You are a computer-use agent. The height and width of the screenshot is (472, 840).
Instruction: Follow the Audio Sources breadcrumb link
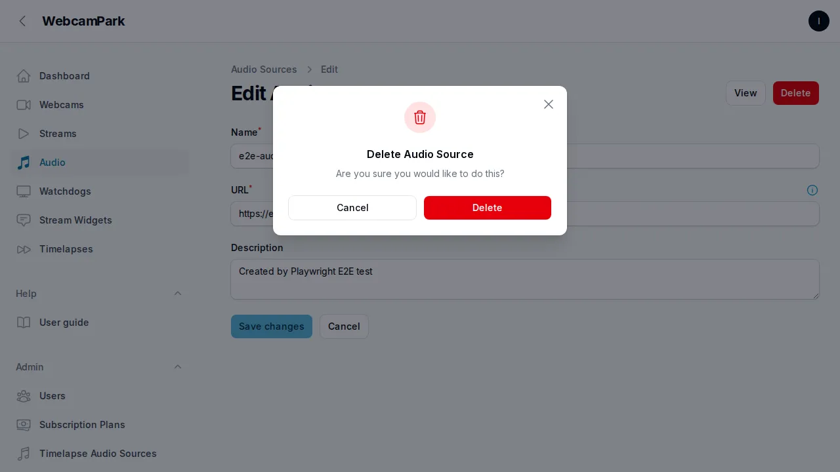point(264,69)
